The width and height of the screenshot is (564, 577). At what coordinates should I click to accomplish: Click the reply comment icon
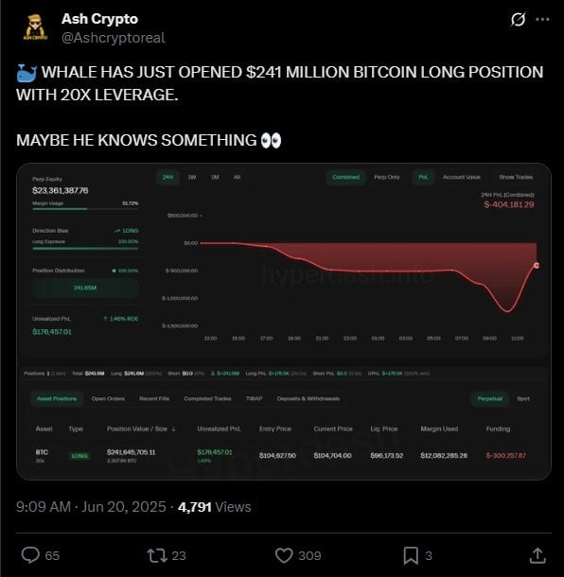[x=30, y=555]
